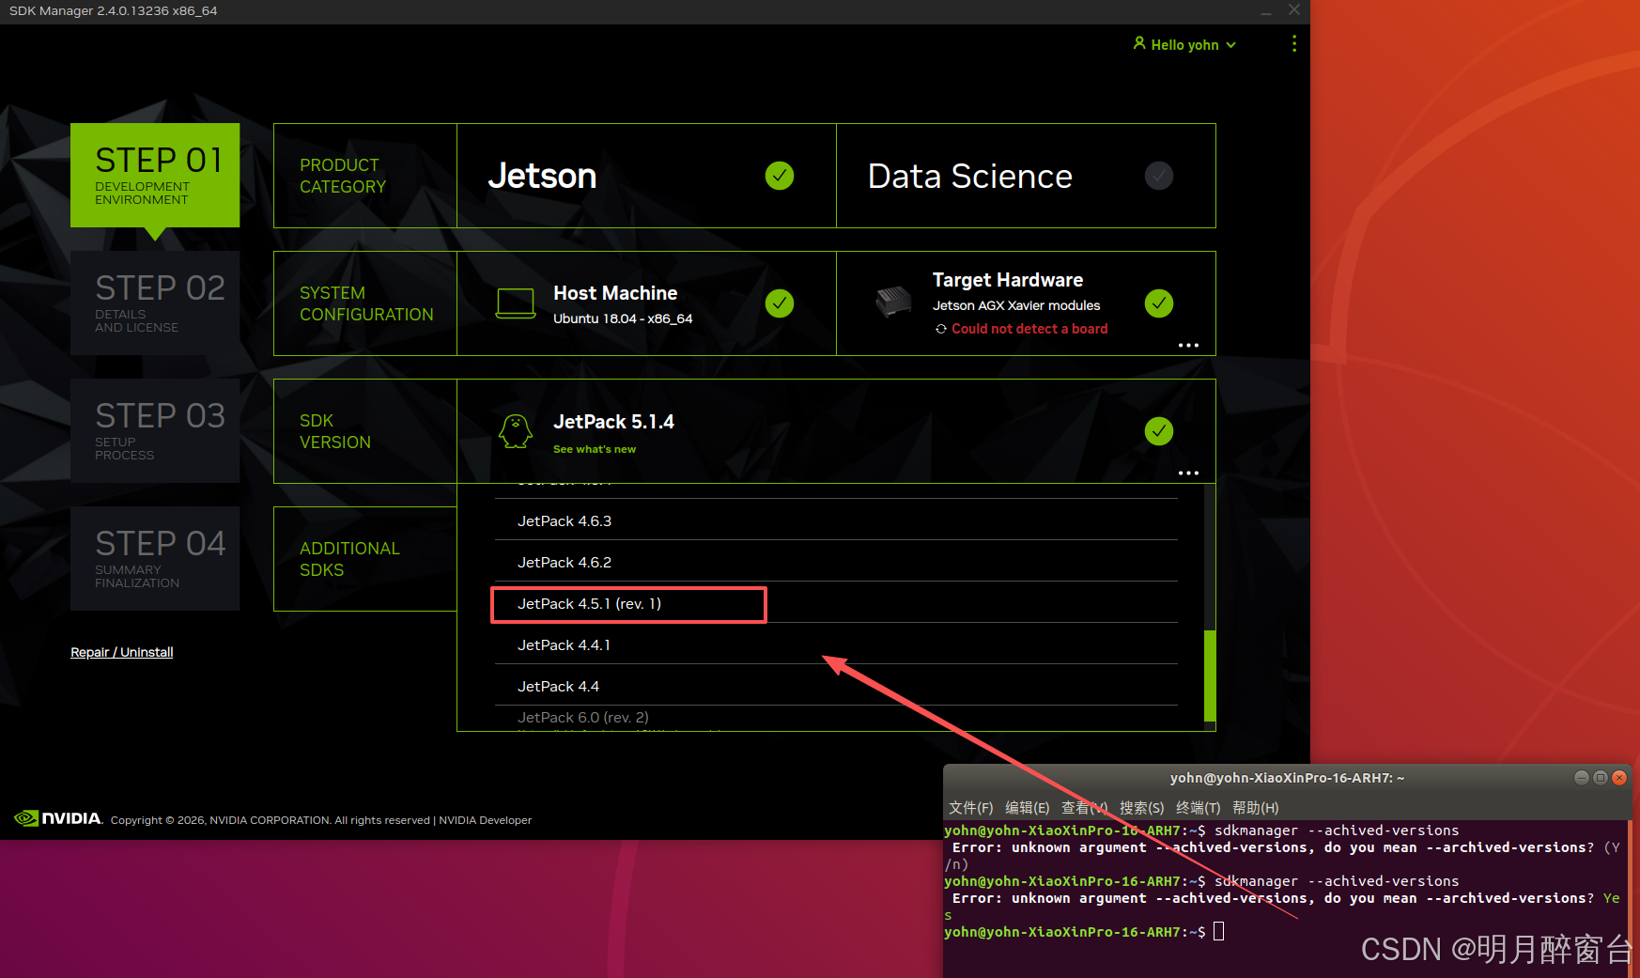Select the Data Science product category card

click(1026, 176)
